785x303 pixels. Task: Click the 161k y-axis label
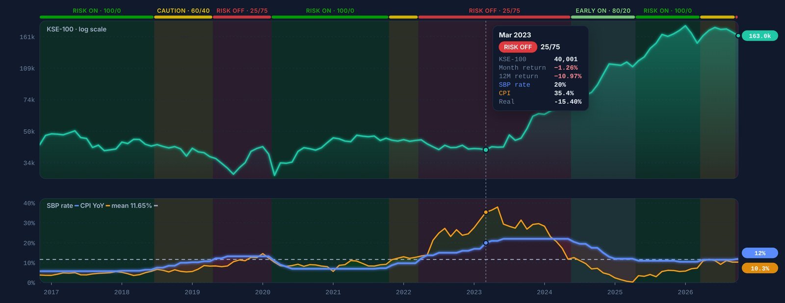pos(27,37)
